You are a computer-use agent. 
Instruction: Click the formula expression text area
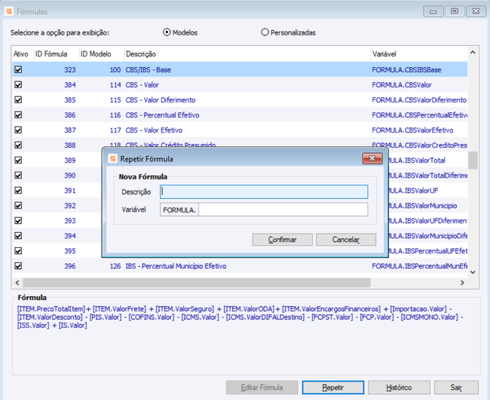tap(246, 336)
